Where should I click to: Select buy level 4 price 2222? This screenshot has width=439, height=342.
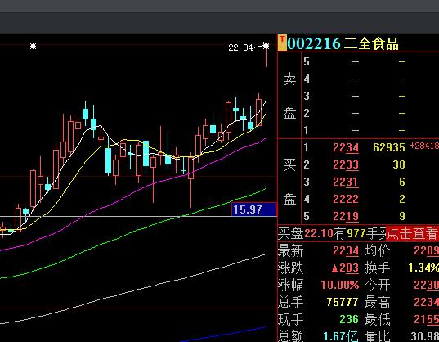346,199
